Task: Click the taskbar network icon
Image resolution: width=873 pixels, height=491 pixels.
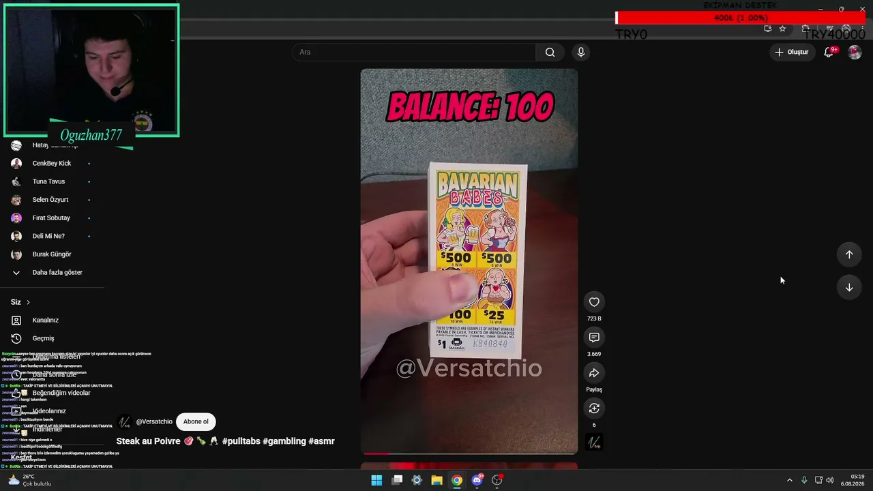Action: [818, 480]
